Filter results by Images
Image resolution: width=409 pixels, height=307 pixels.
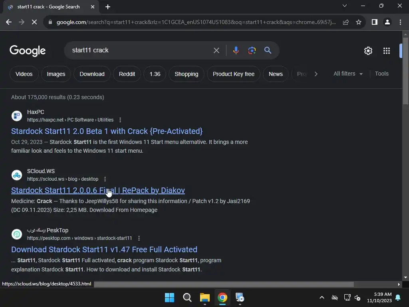click(x=56, y=74)
